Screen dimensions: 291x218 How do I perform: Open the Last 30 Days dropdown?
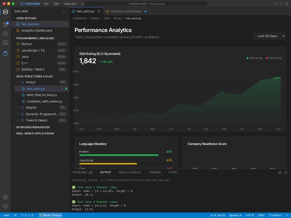(270, 36)
